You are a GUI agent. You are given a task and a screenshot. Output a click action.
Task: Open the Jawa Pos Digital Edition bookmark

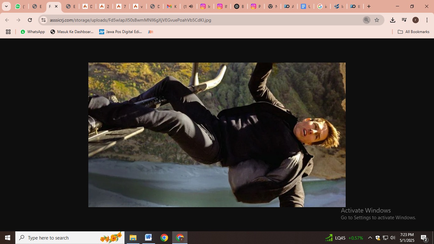point(120,32)
